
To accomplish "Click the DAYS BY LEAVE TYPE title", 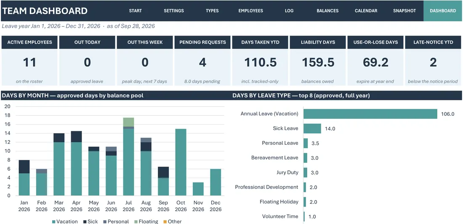I will (x=301, y=95).
